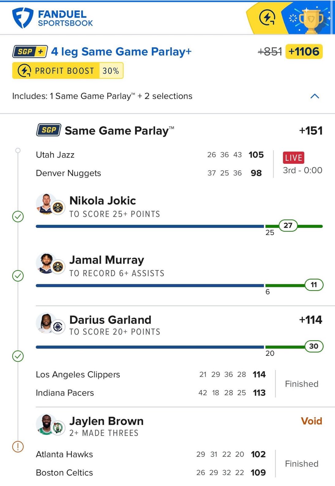The height and width of the screenshot is (486, 335).
Task: Click the green checkmark beside Darius Garland
Action: click(18, 356)
